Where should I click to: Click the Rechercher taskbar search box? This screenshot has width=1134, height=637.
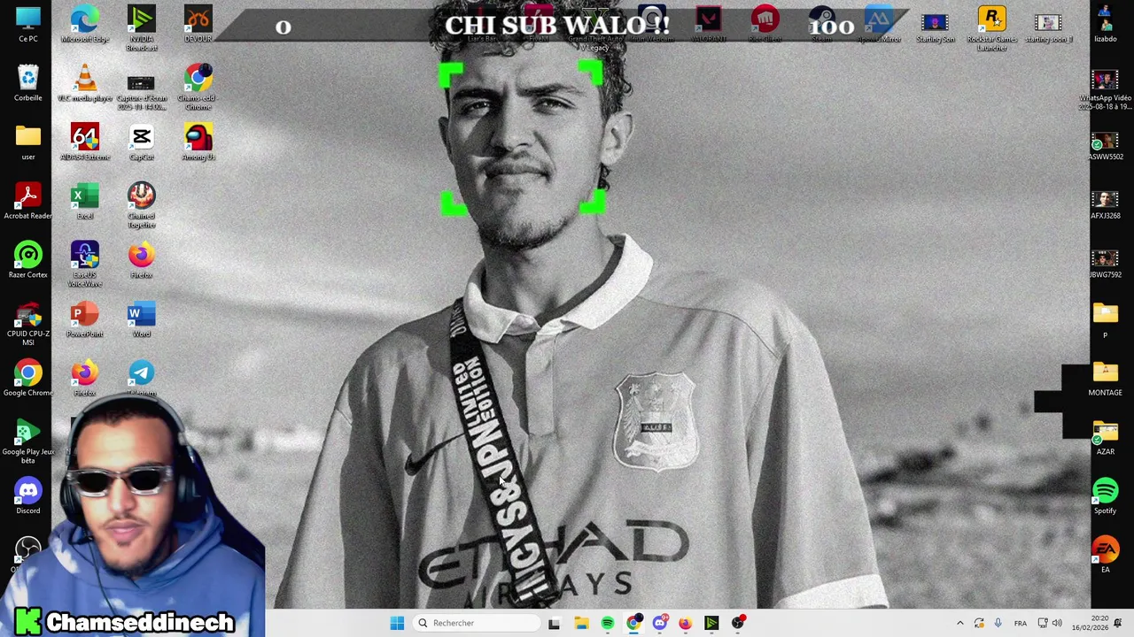[x=478, y=623]
